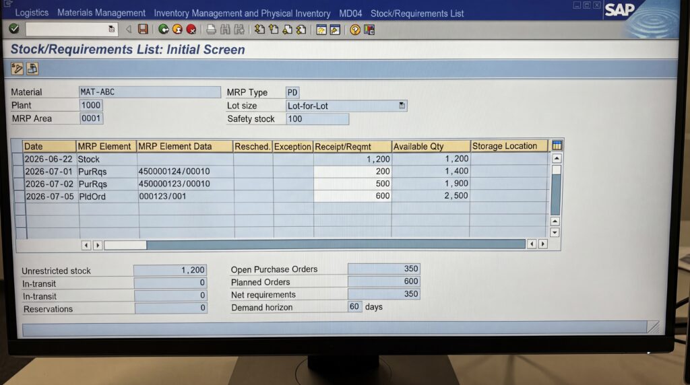Click the Stock/Requirements List menu item
This screenshot has height=385, width=690.
click(x=417, y=13)
